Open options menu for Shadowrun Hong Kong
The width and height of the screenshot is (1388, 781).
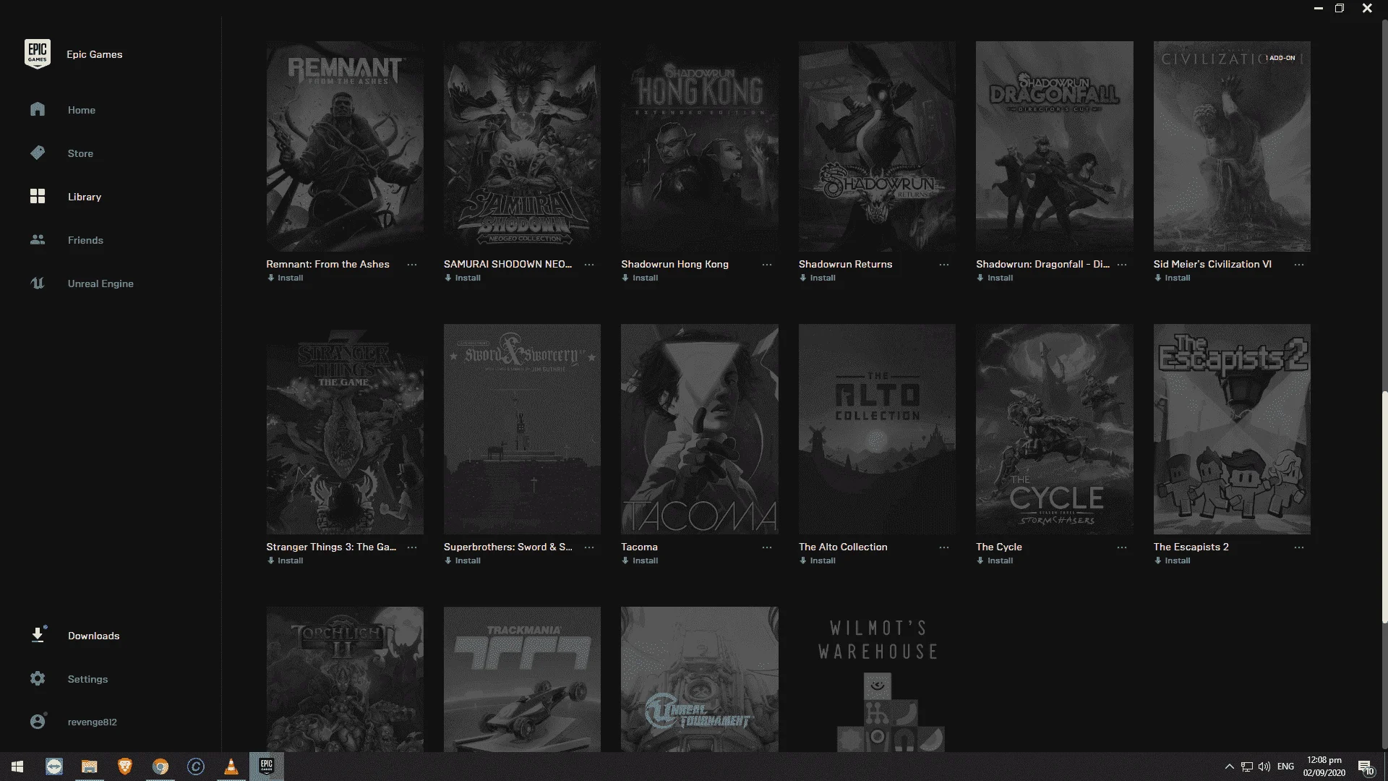pyautogui.click(x=767, y=265)
